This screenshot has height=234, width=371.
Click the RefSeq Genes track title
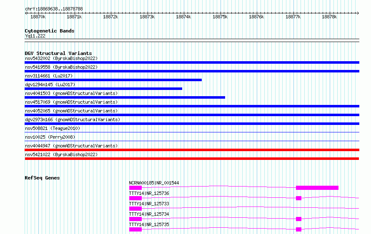coord(42,178)
